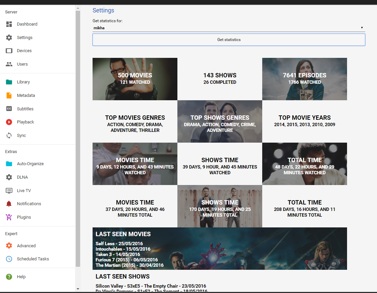Click the Last Seen Shows heading
377x293 pixels.
point(123,277)
